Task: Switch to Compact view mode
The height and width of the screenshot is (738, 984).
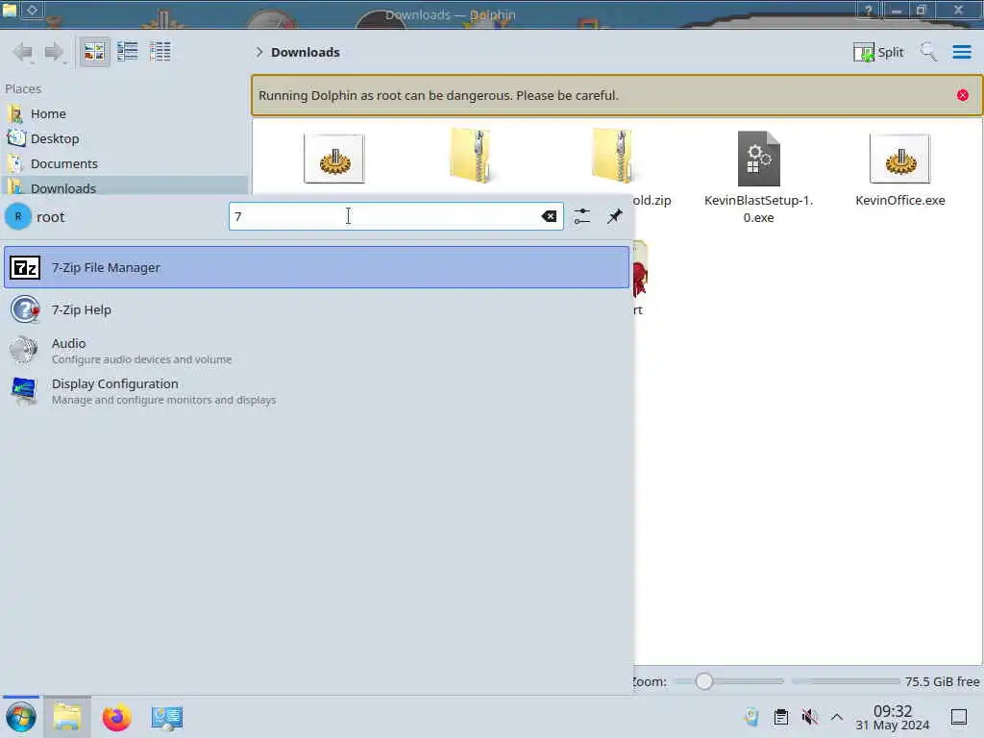Action: click(128, 52)
